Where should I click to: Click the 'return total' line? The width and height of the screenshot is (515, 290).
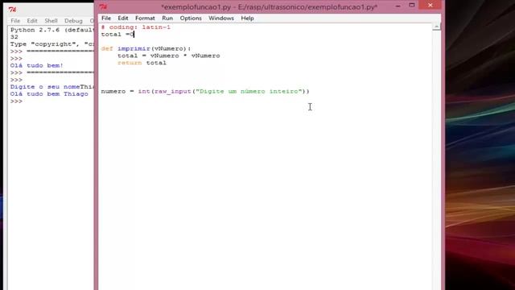pyautogui.click(x=142, y=63)
